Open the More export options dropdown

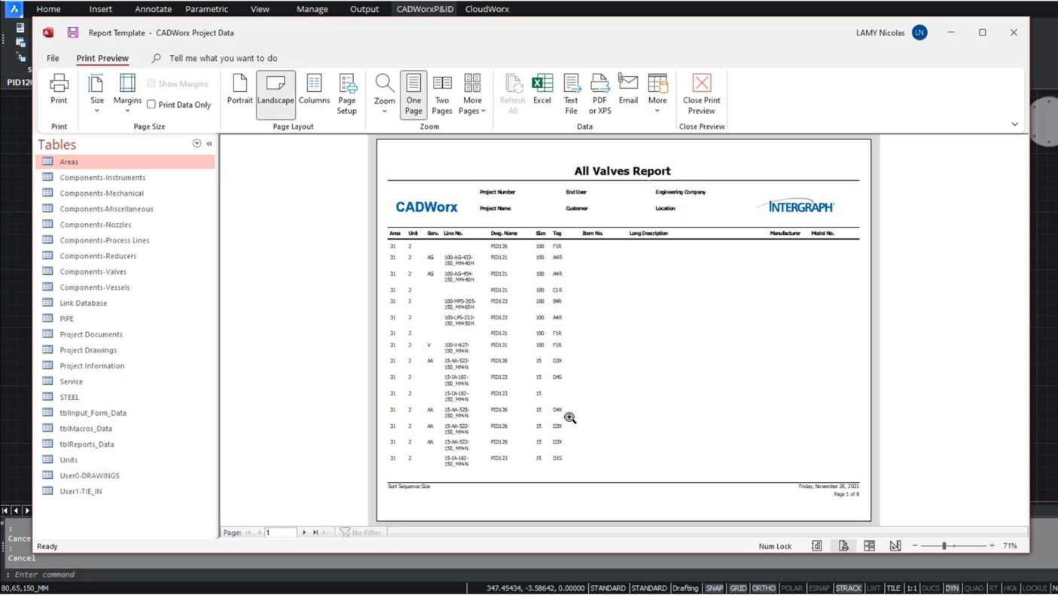pos(657,93)
